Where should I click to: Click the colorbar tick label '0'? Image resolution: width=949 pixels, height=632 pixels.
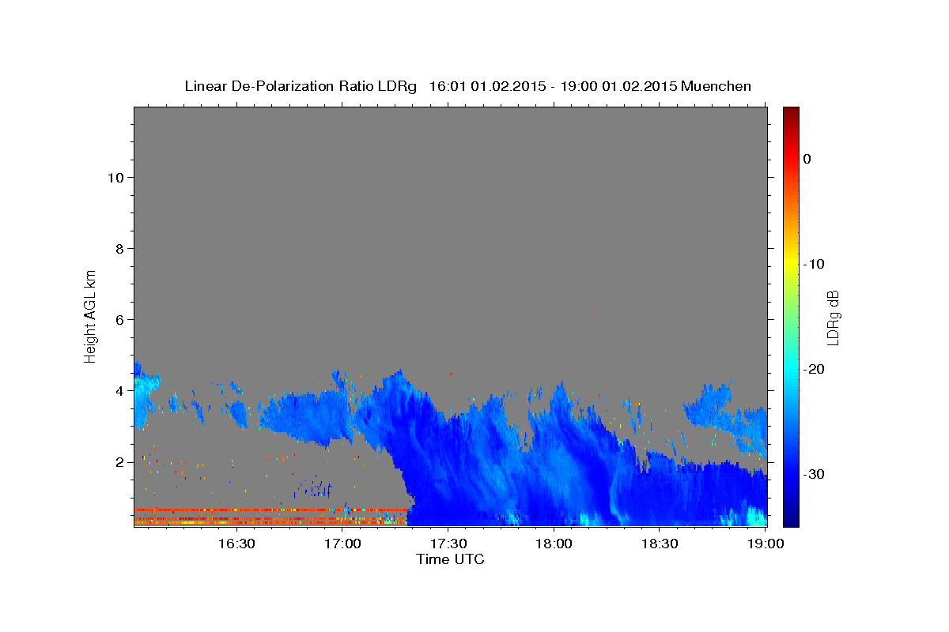click(x=807, y=159)
